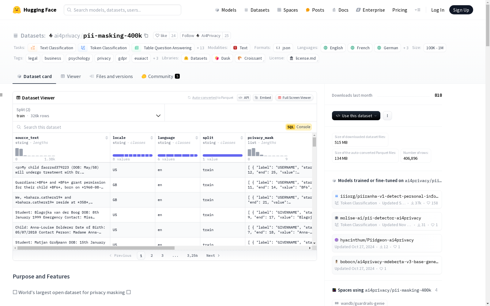Open Docs in top navigation

pyautogui.click(x=340, y=10)
